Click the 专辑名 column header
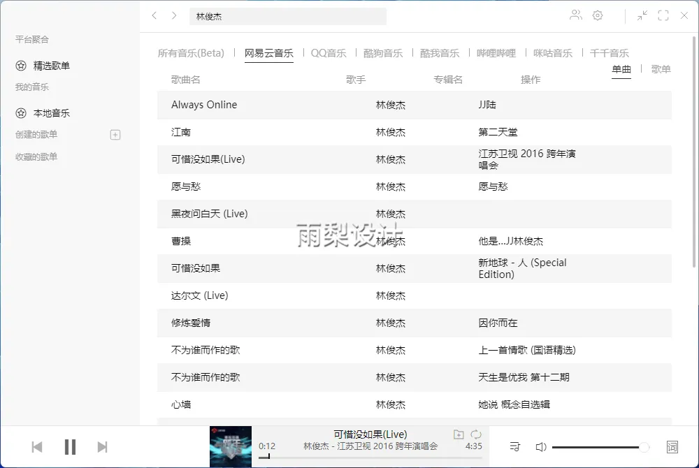 click(x=448, y=80)
